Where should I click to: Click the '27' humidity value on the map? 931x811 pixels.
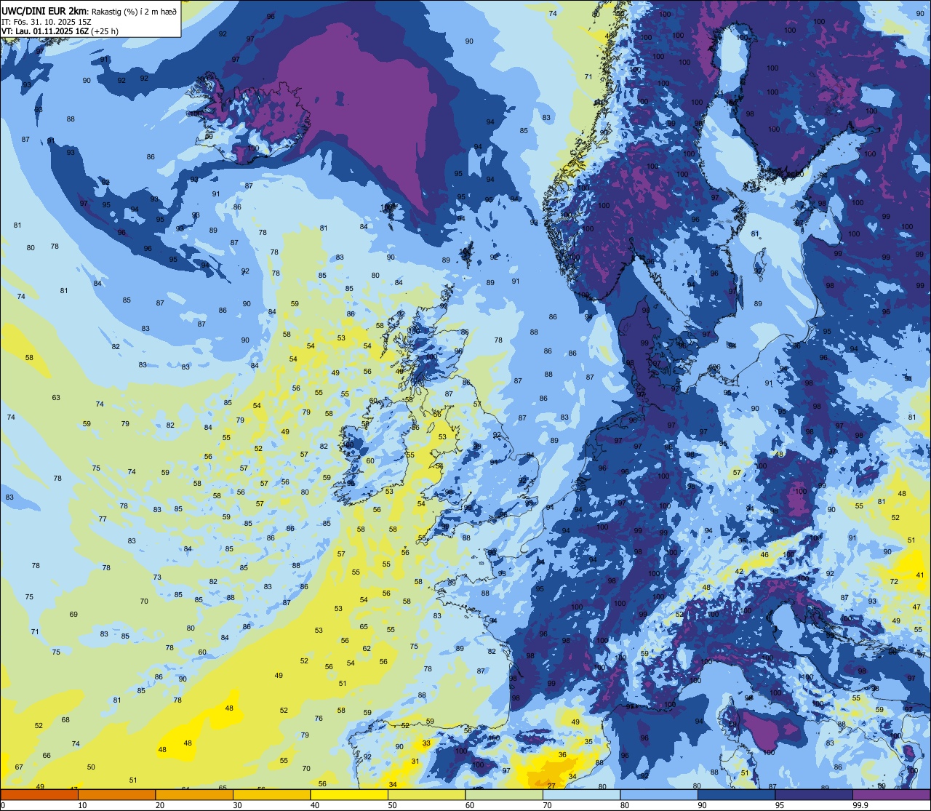tap(551, 786)
